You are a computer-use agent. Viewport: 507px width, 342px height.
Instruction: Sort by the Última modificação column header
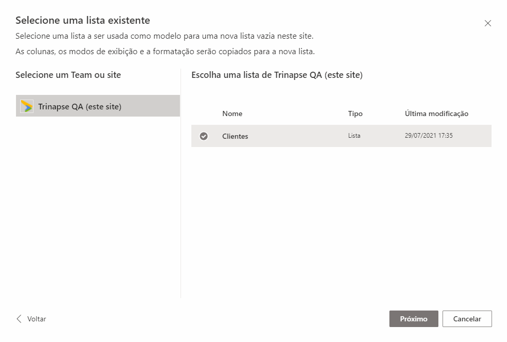[x=436, y=113]
